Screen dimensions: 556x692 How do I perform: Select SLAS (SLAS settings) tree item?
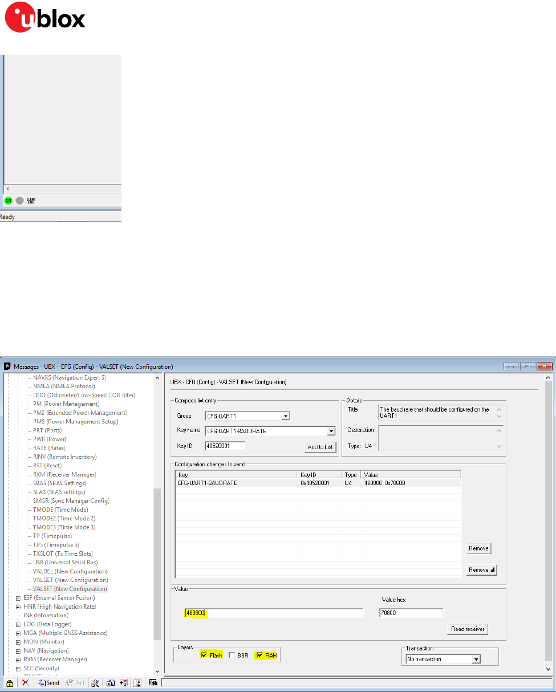click(x=59, y=492)
